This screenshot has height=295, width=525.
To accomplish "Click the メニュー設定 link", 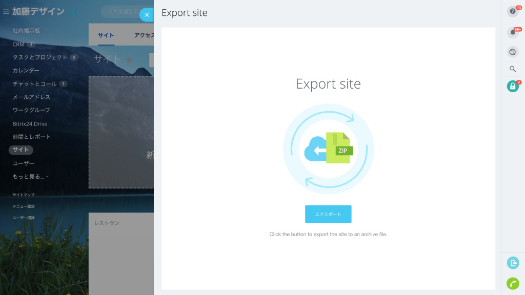I will [x=24, y=206].
